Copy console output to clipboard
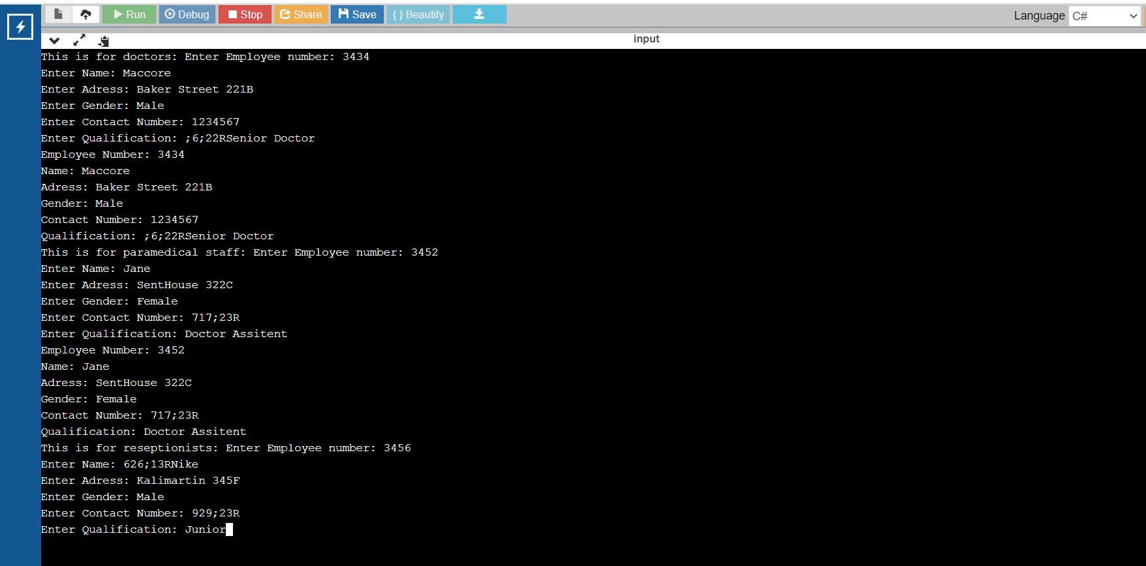The height and width of the screenshot is (566, 1146). 103,41
